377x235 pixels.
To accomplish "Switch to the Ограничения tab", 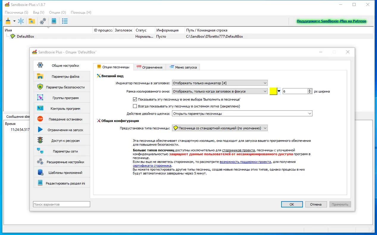I will coord(149,67).
